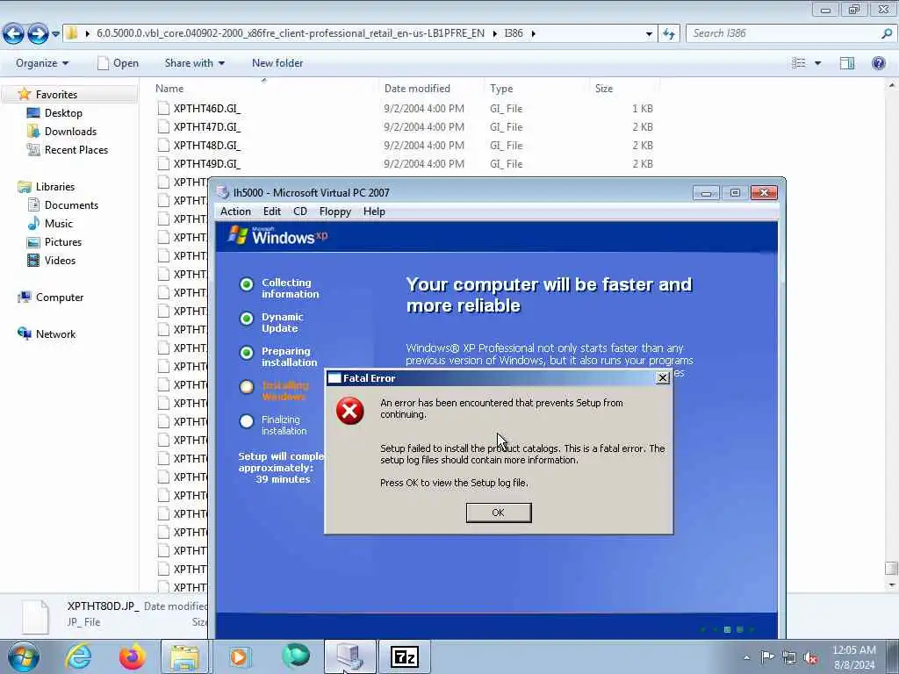Go forward using Explorer forward arrow
Image resolution: width=899 pixels, height=674 pixels.
coord(38,34)
